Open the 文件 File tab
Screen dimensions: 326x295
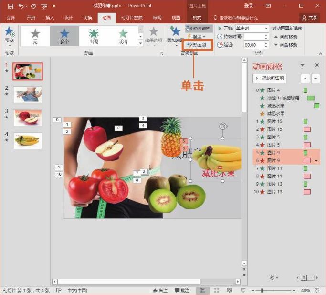tap(11, 18)
